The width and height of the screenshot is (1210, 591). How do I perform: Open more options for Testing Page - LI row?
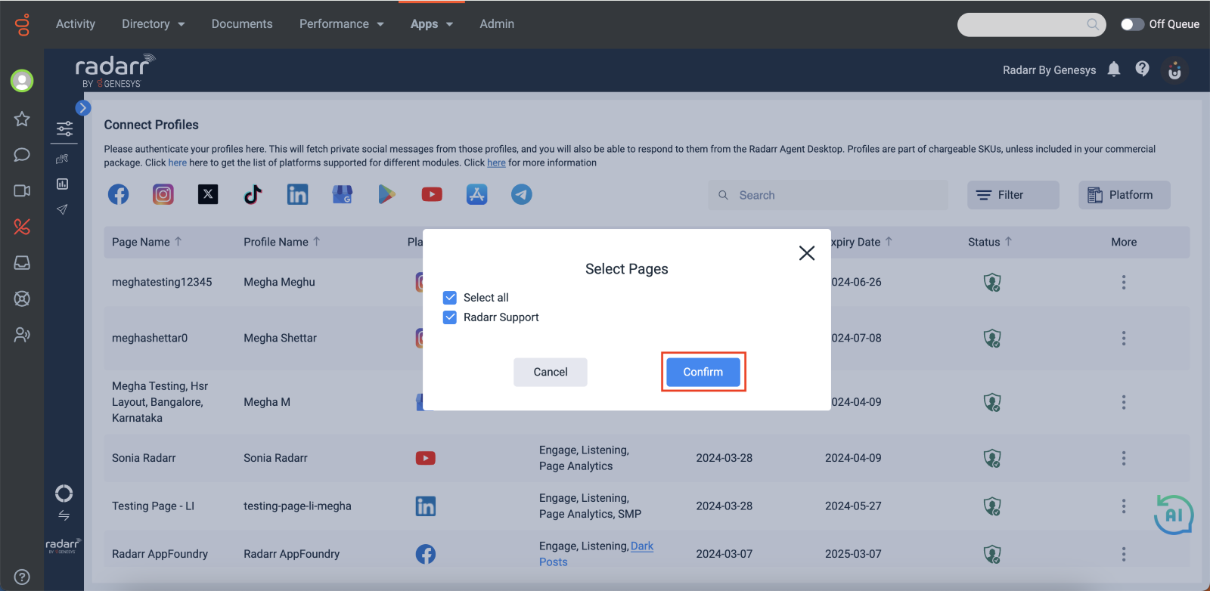pyautogui.click(x=1124, y=506)
